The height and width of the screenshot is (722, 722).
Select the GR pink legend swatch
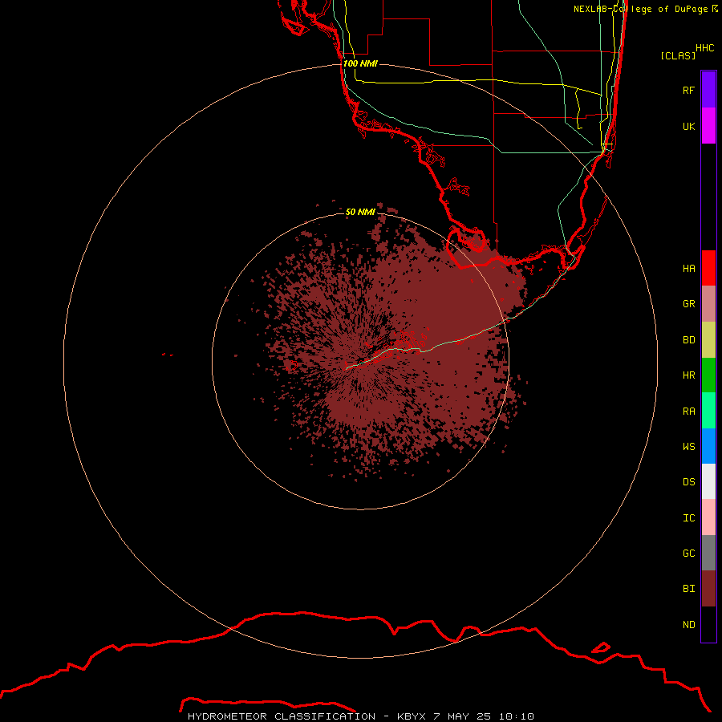point(708,304)
